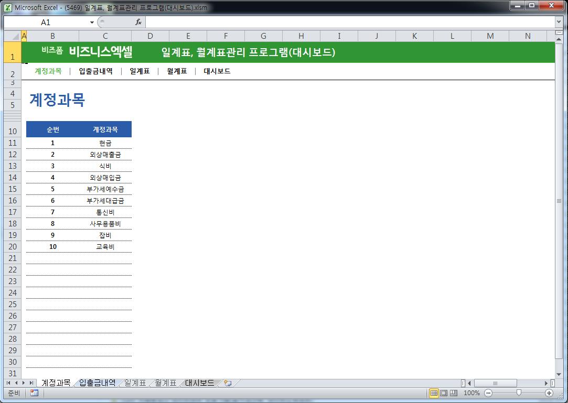
Task: Click the zoom slider handle
Action: pos(519,393)
